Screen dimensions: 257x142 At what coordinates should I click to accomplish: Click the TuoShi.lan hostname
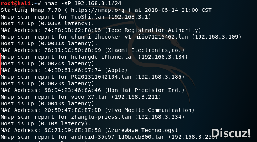point(88,17)
